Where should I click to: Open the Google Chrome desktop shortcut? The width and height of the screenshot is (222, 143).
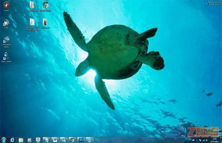(x=46, y=7)
